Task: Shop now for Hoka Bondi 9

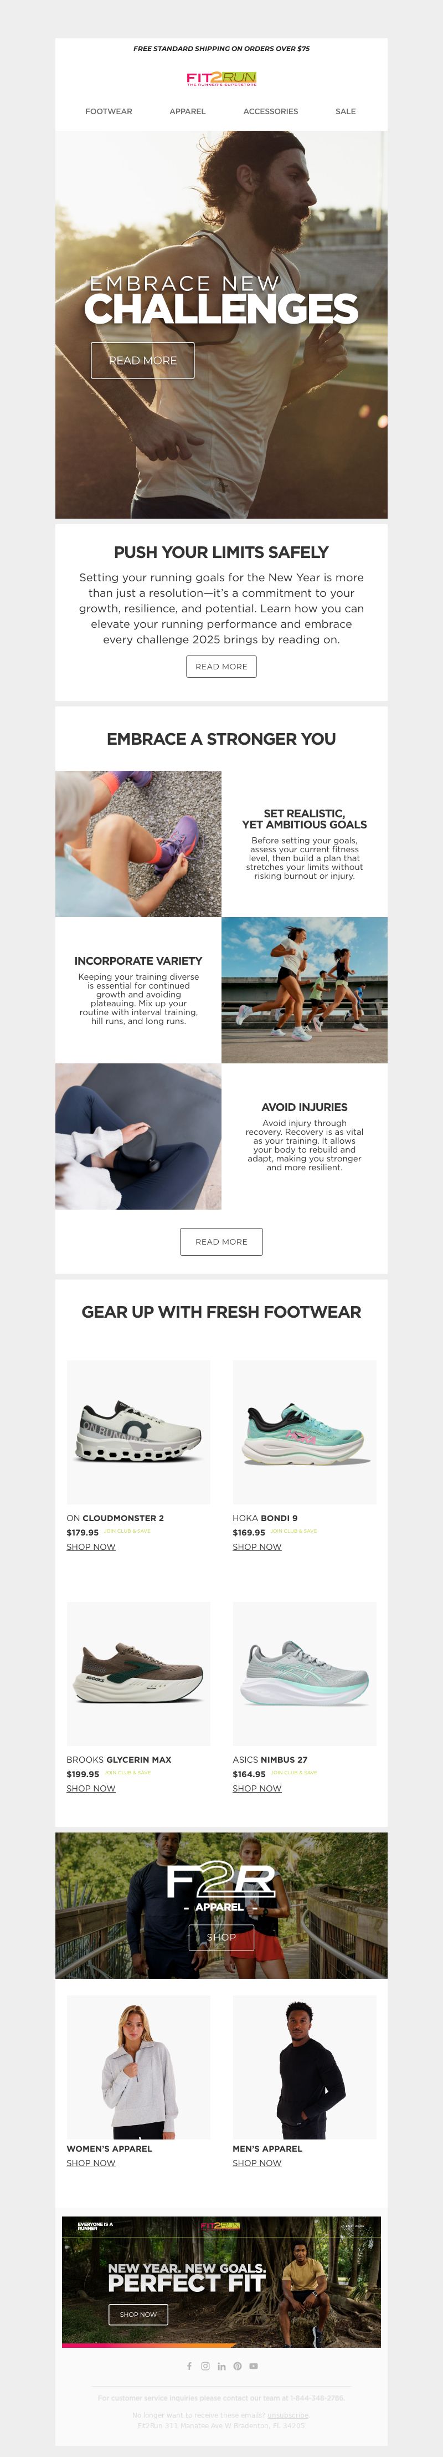Action: pyautogui.click(x=257, y=1546)
